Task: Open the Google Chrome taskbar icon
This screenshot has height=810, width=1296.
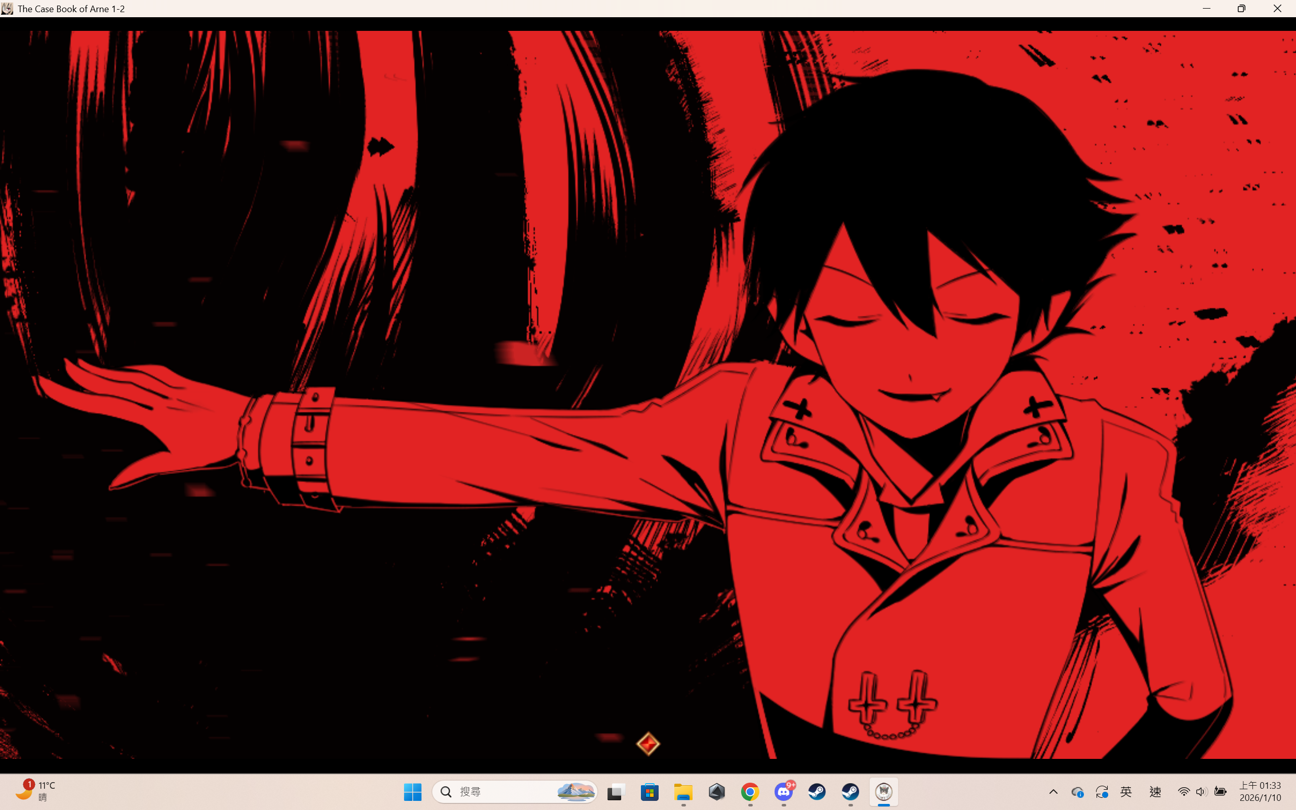Action: (750, 792)
